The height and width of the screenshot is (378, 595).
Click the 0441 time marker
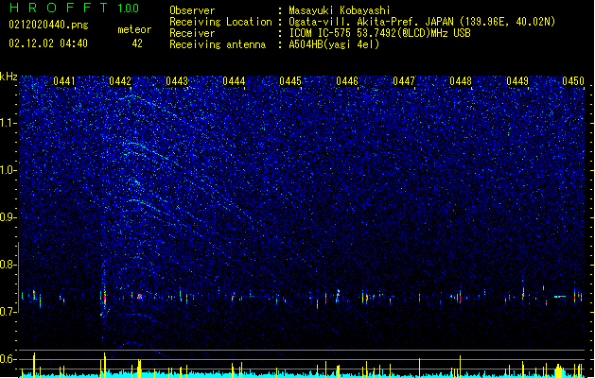[64, 81]
